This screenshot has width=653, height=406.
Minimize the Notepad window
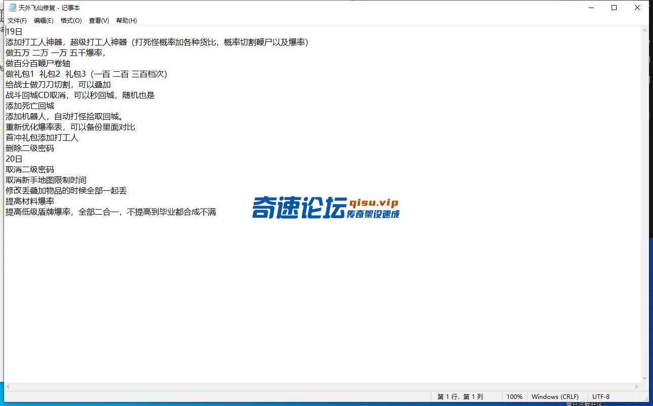point(591,8)
